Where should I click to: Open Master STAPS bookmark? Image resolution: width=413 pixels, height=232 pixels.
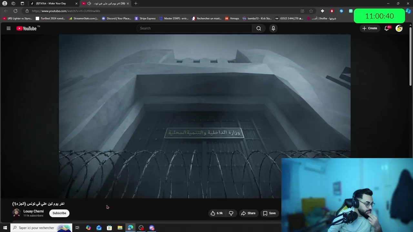click(x=174, y=18)
